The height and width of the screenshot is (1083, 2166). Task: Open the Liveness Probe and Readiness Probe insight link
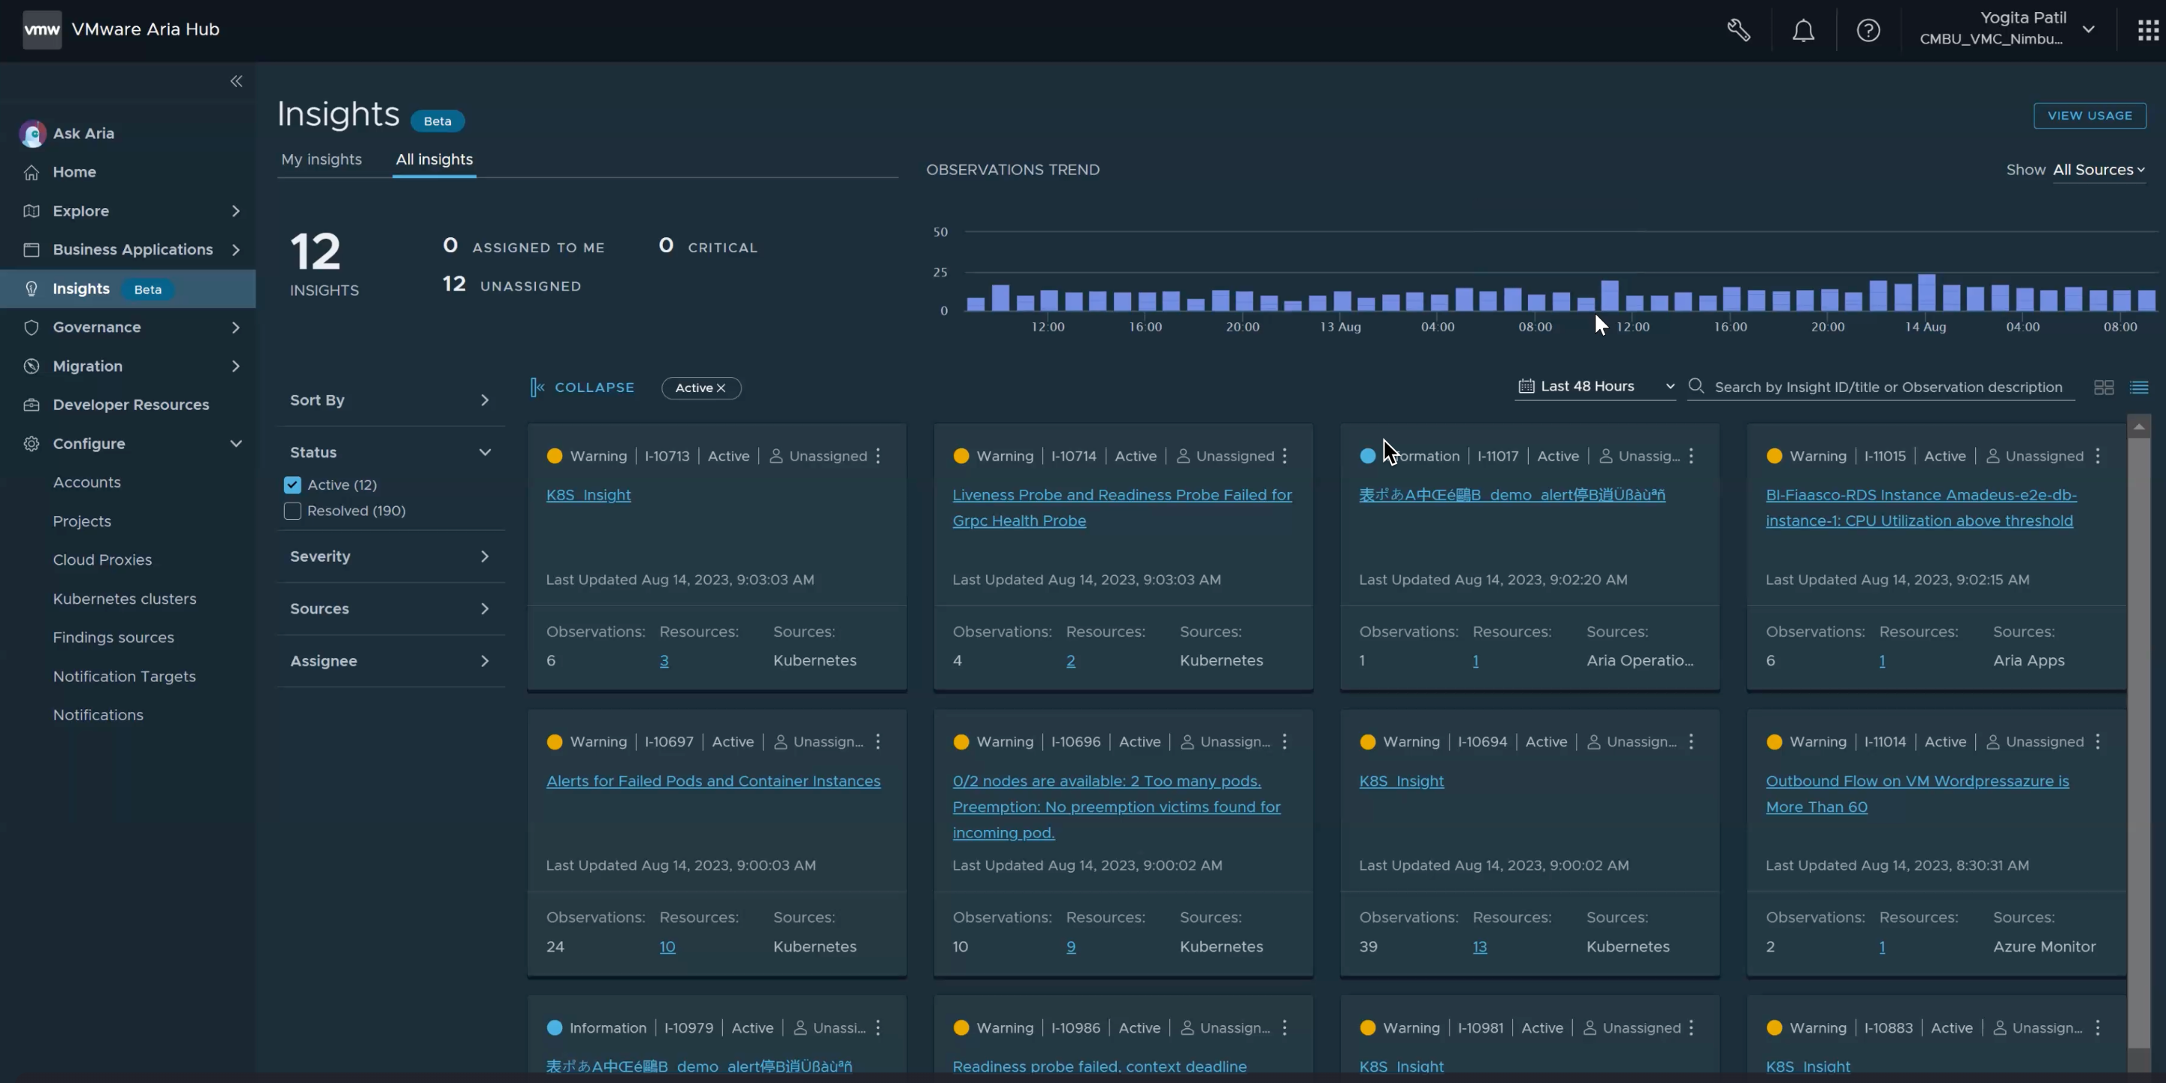pyautogui.click(x=1121, y=508)
